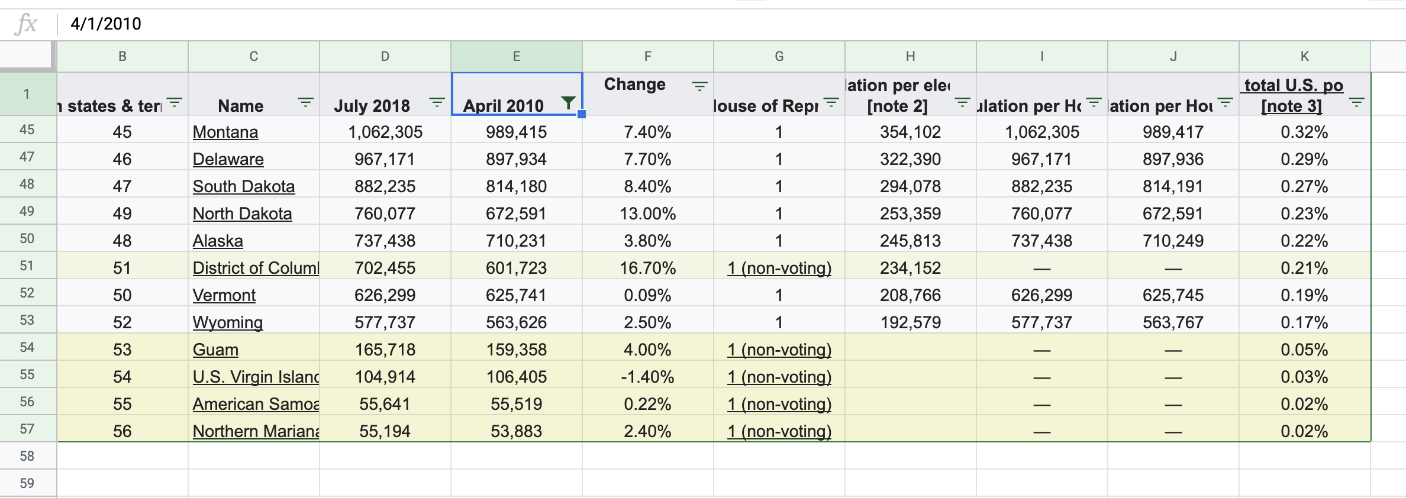Open the North Dakota link
The width and height of the screenshot is (1406, 498).
[243, 214]
